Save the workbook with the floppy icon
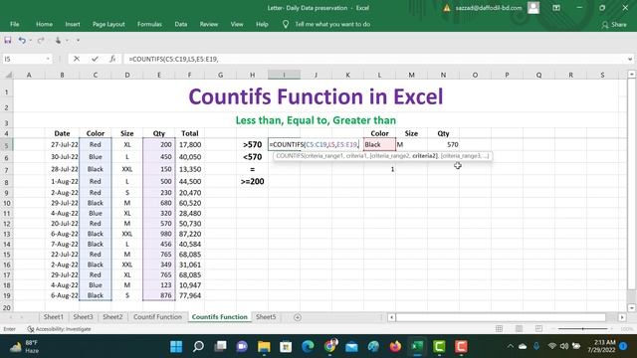The width and height of the screenshot is (637, 358). (8, 40)
